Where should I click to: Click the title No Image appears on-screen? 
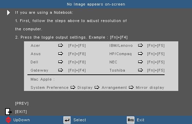click(96, 4)
